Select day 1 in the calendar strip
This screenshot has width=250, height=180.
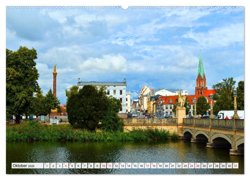pyautogui.click(x=46, y=166)
